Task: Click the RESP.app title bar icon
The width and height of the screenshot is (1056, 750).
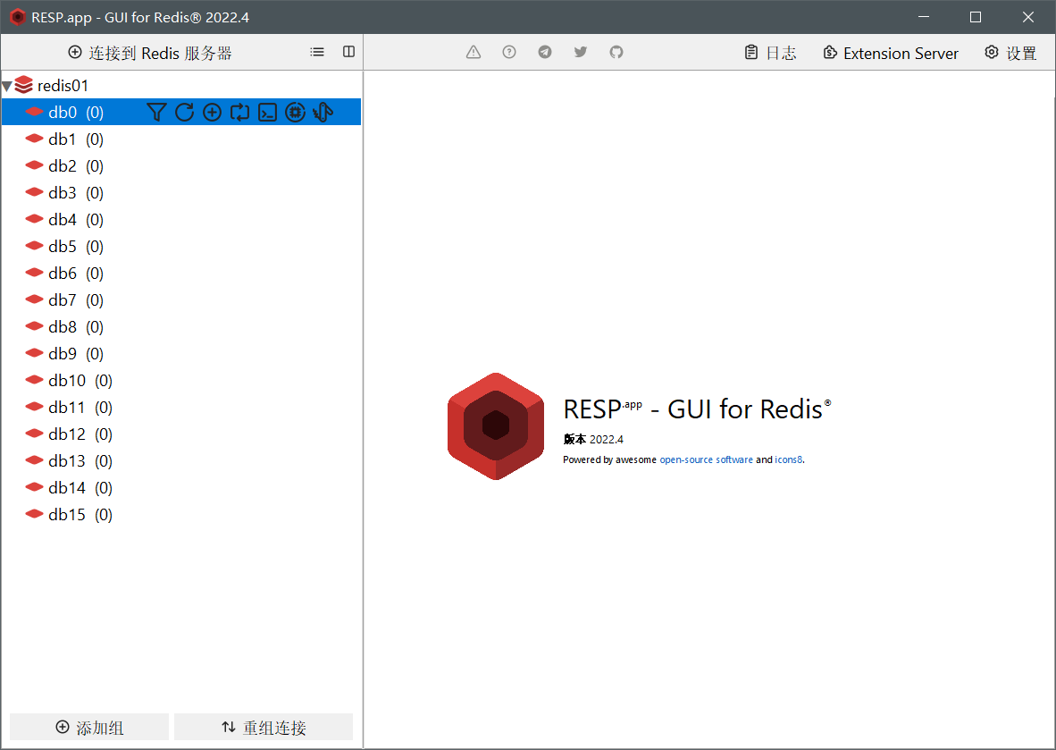Action: tap(18, 17)
